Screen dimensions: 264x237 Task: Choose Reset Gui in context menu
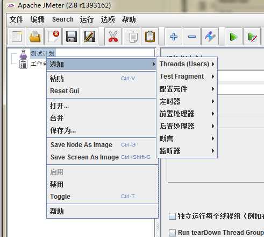[102, 91]
